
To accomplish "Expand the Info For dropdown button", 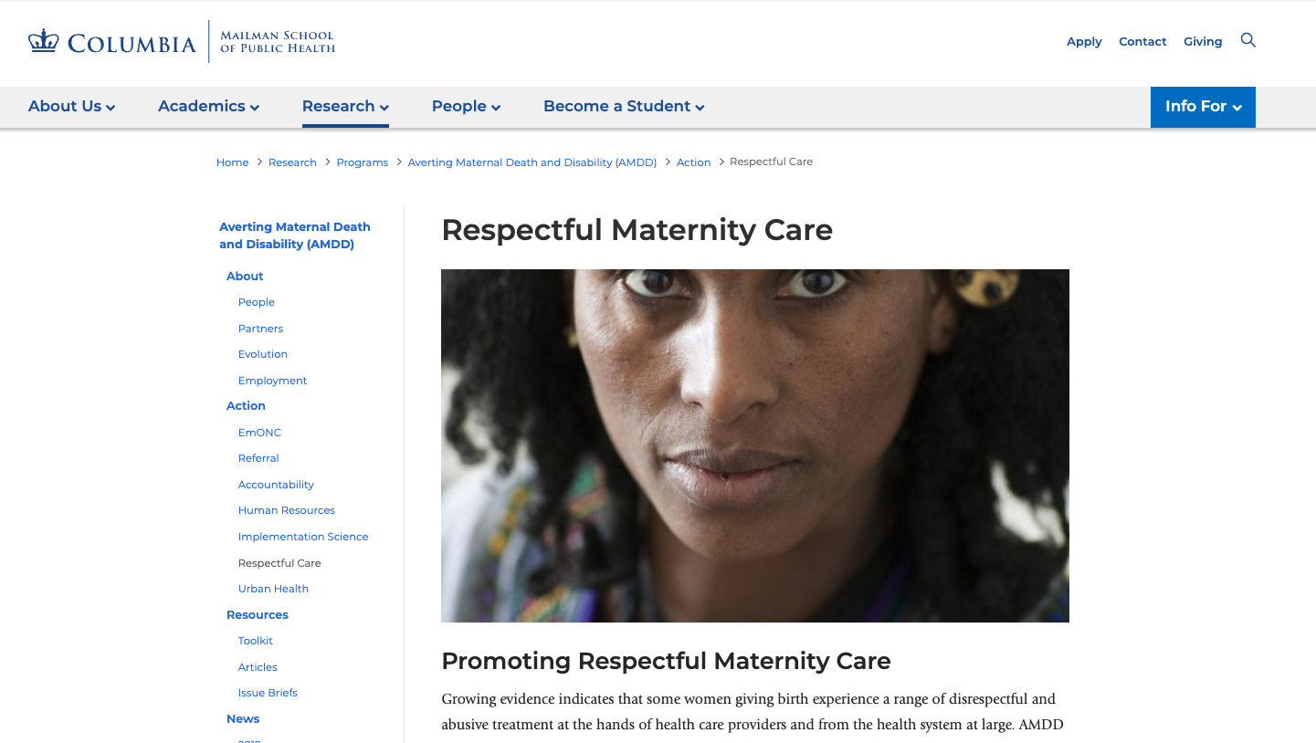I will pos(1203,107).
